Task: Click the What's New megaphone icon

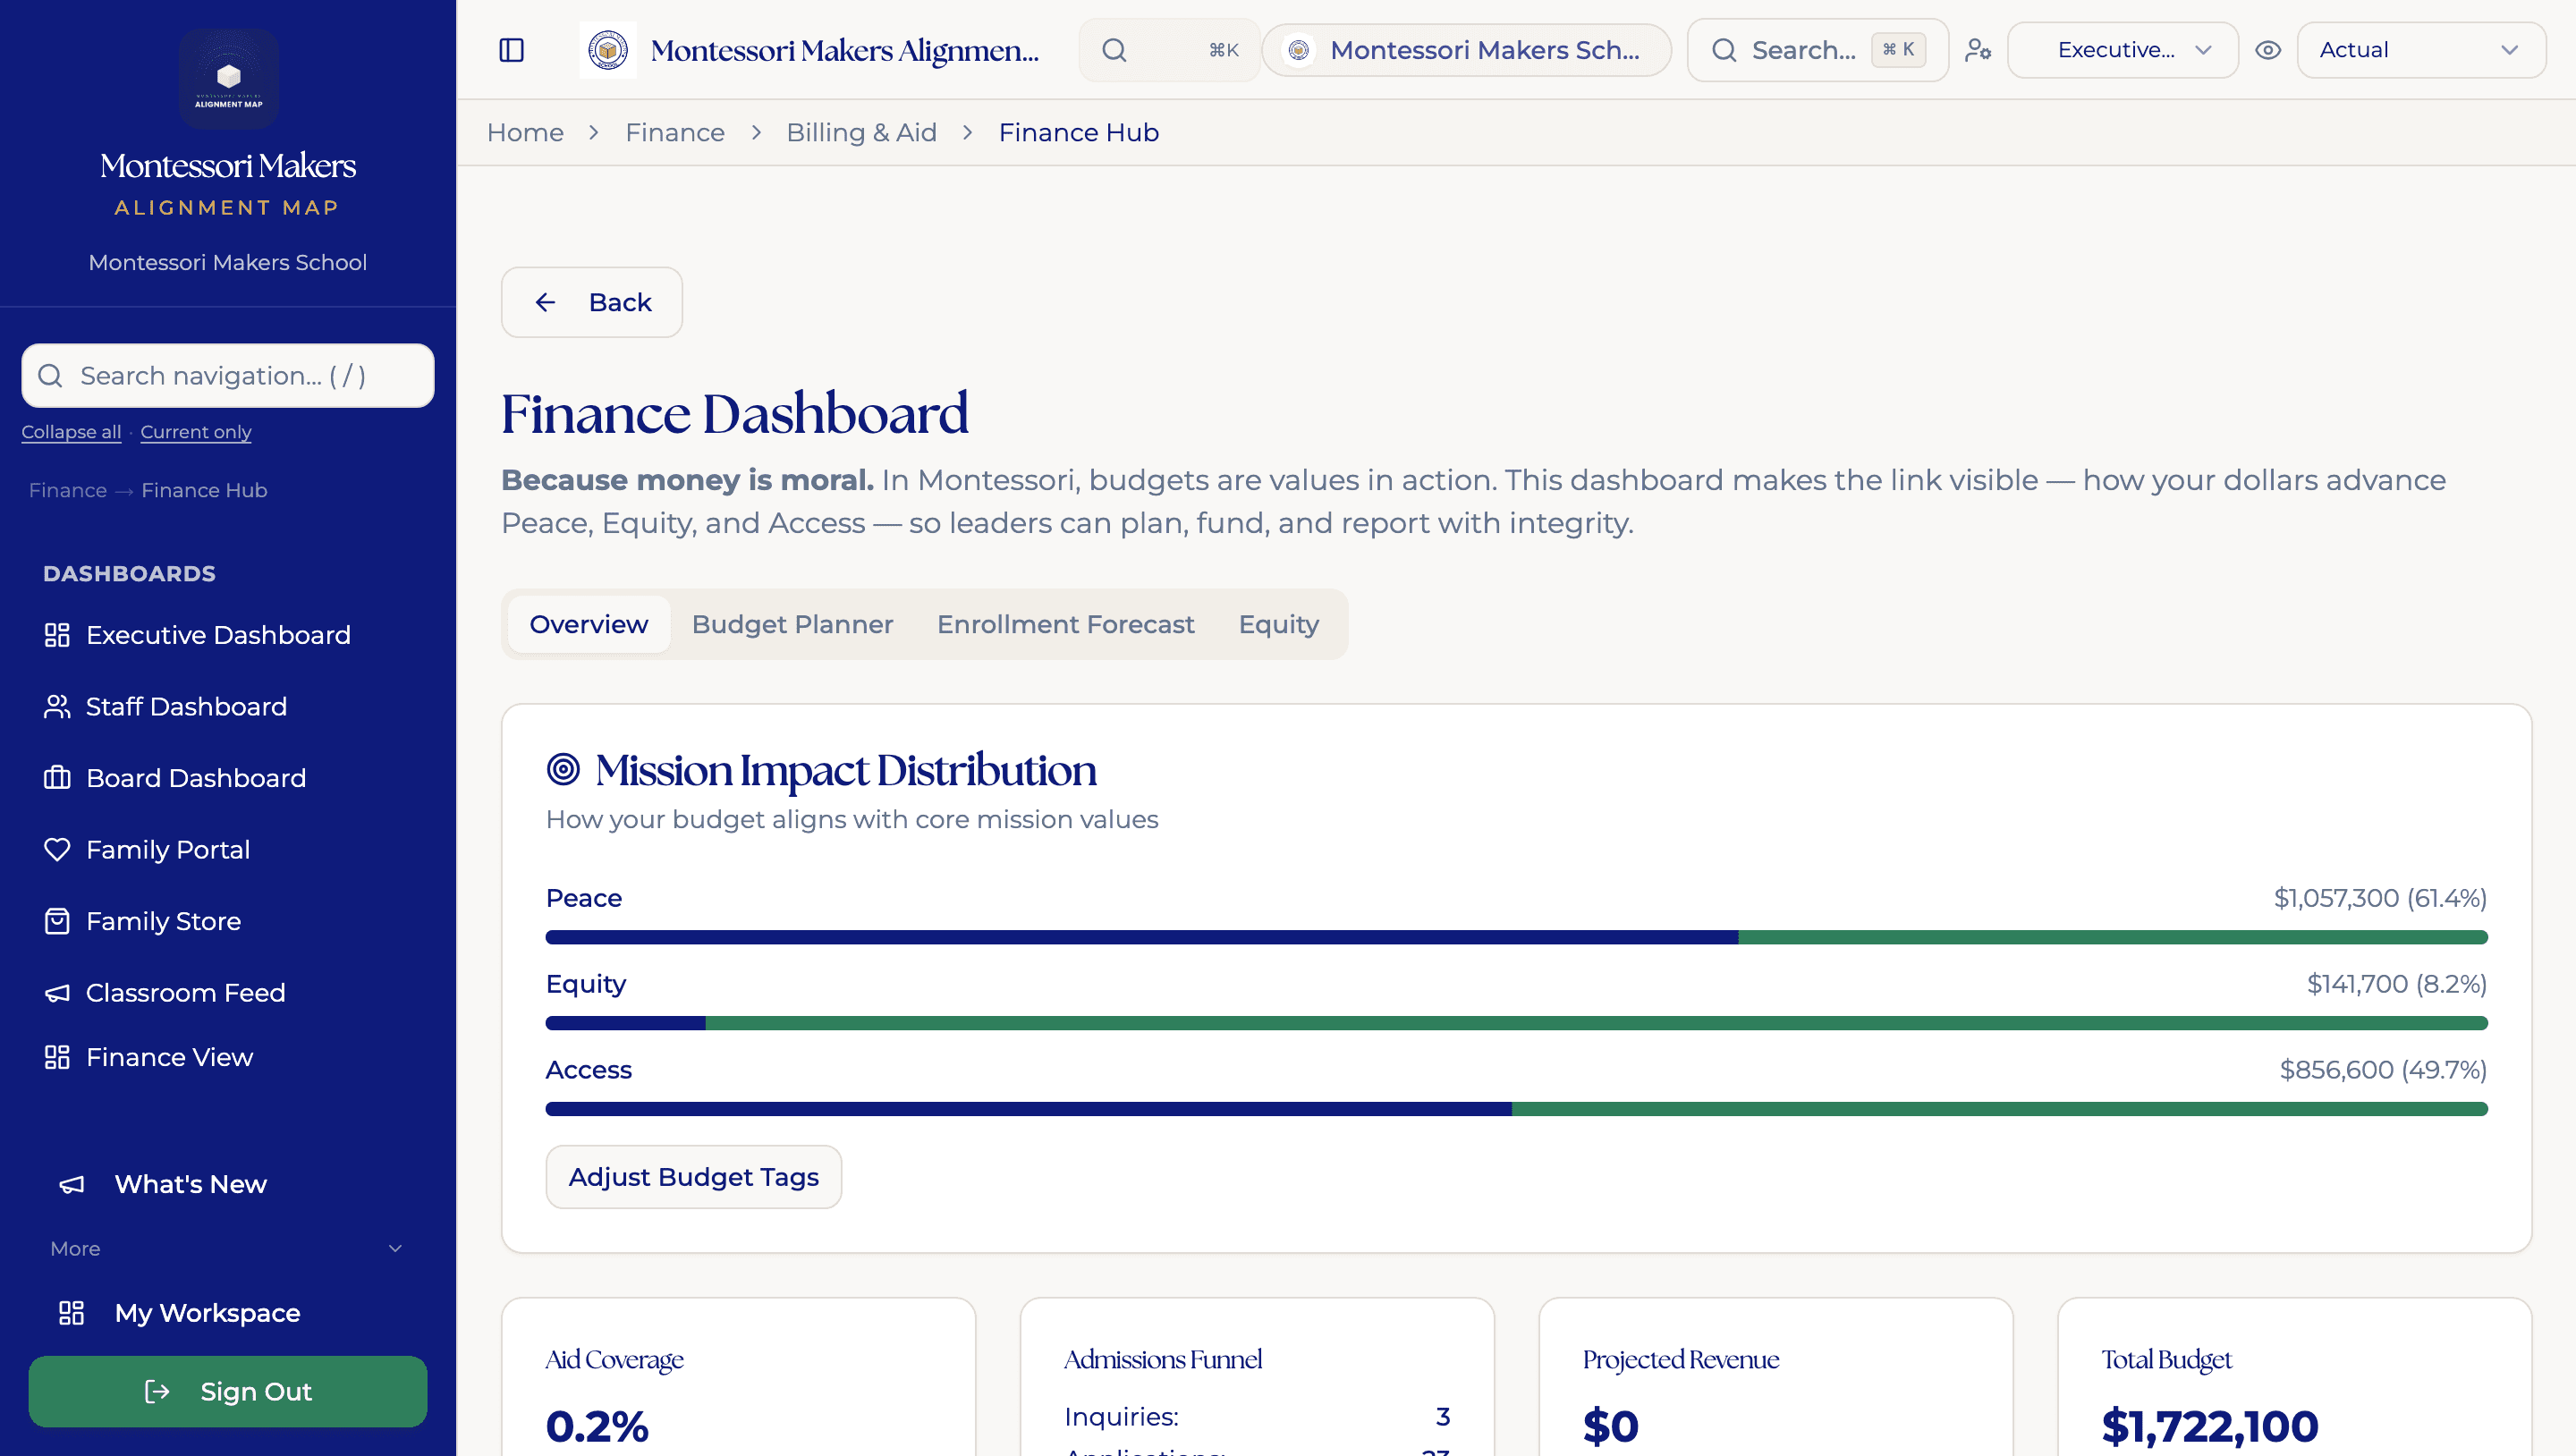Action: (71, 1184)
